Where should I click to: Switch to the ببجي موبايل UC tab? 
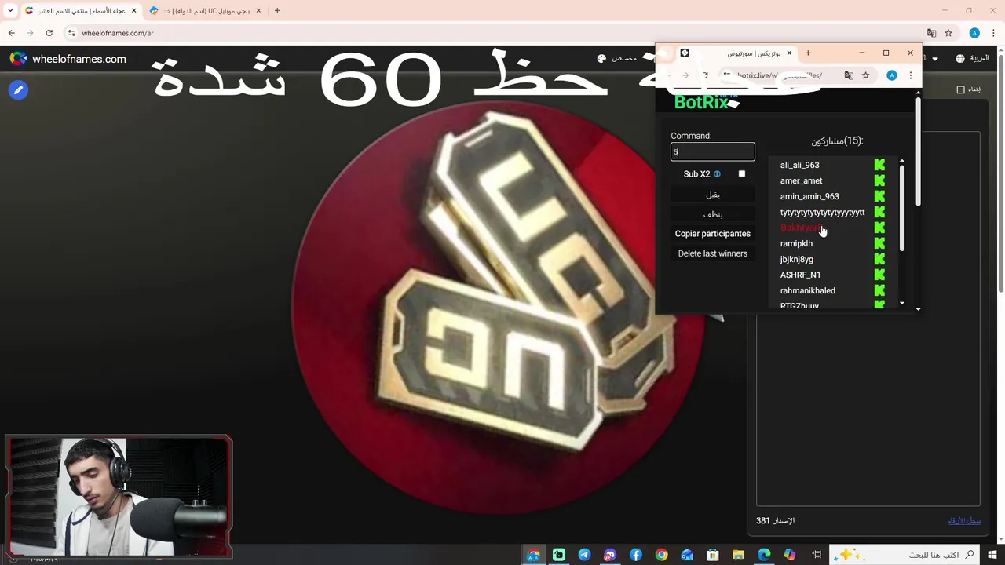(x=206, y=11)
